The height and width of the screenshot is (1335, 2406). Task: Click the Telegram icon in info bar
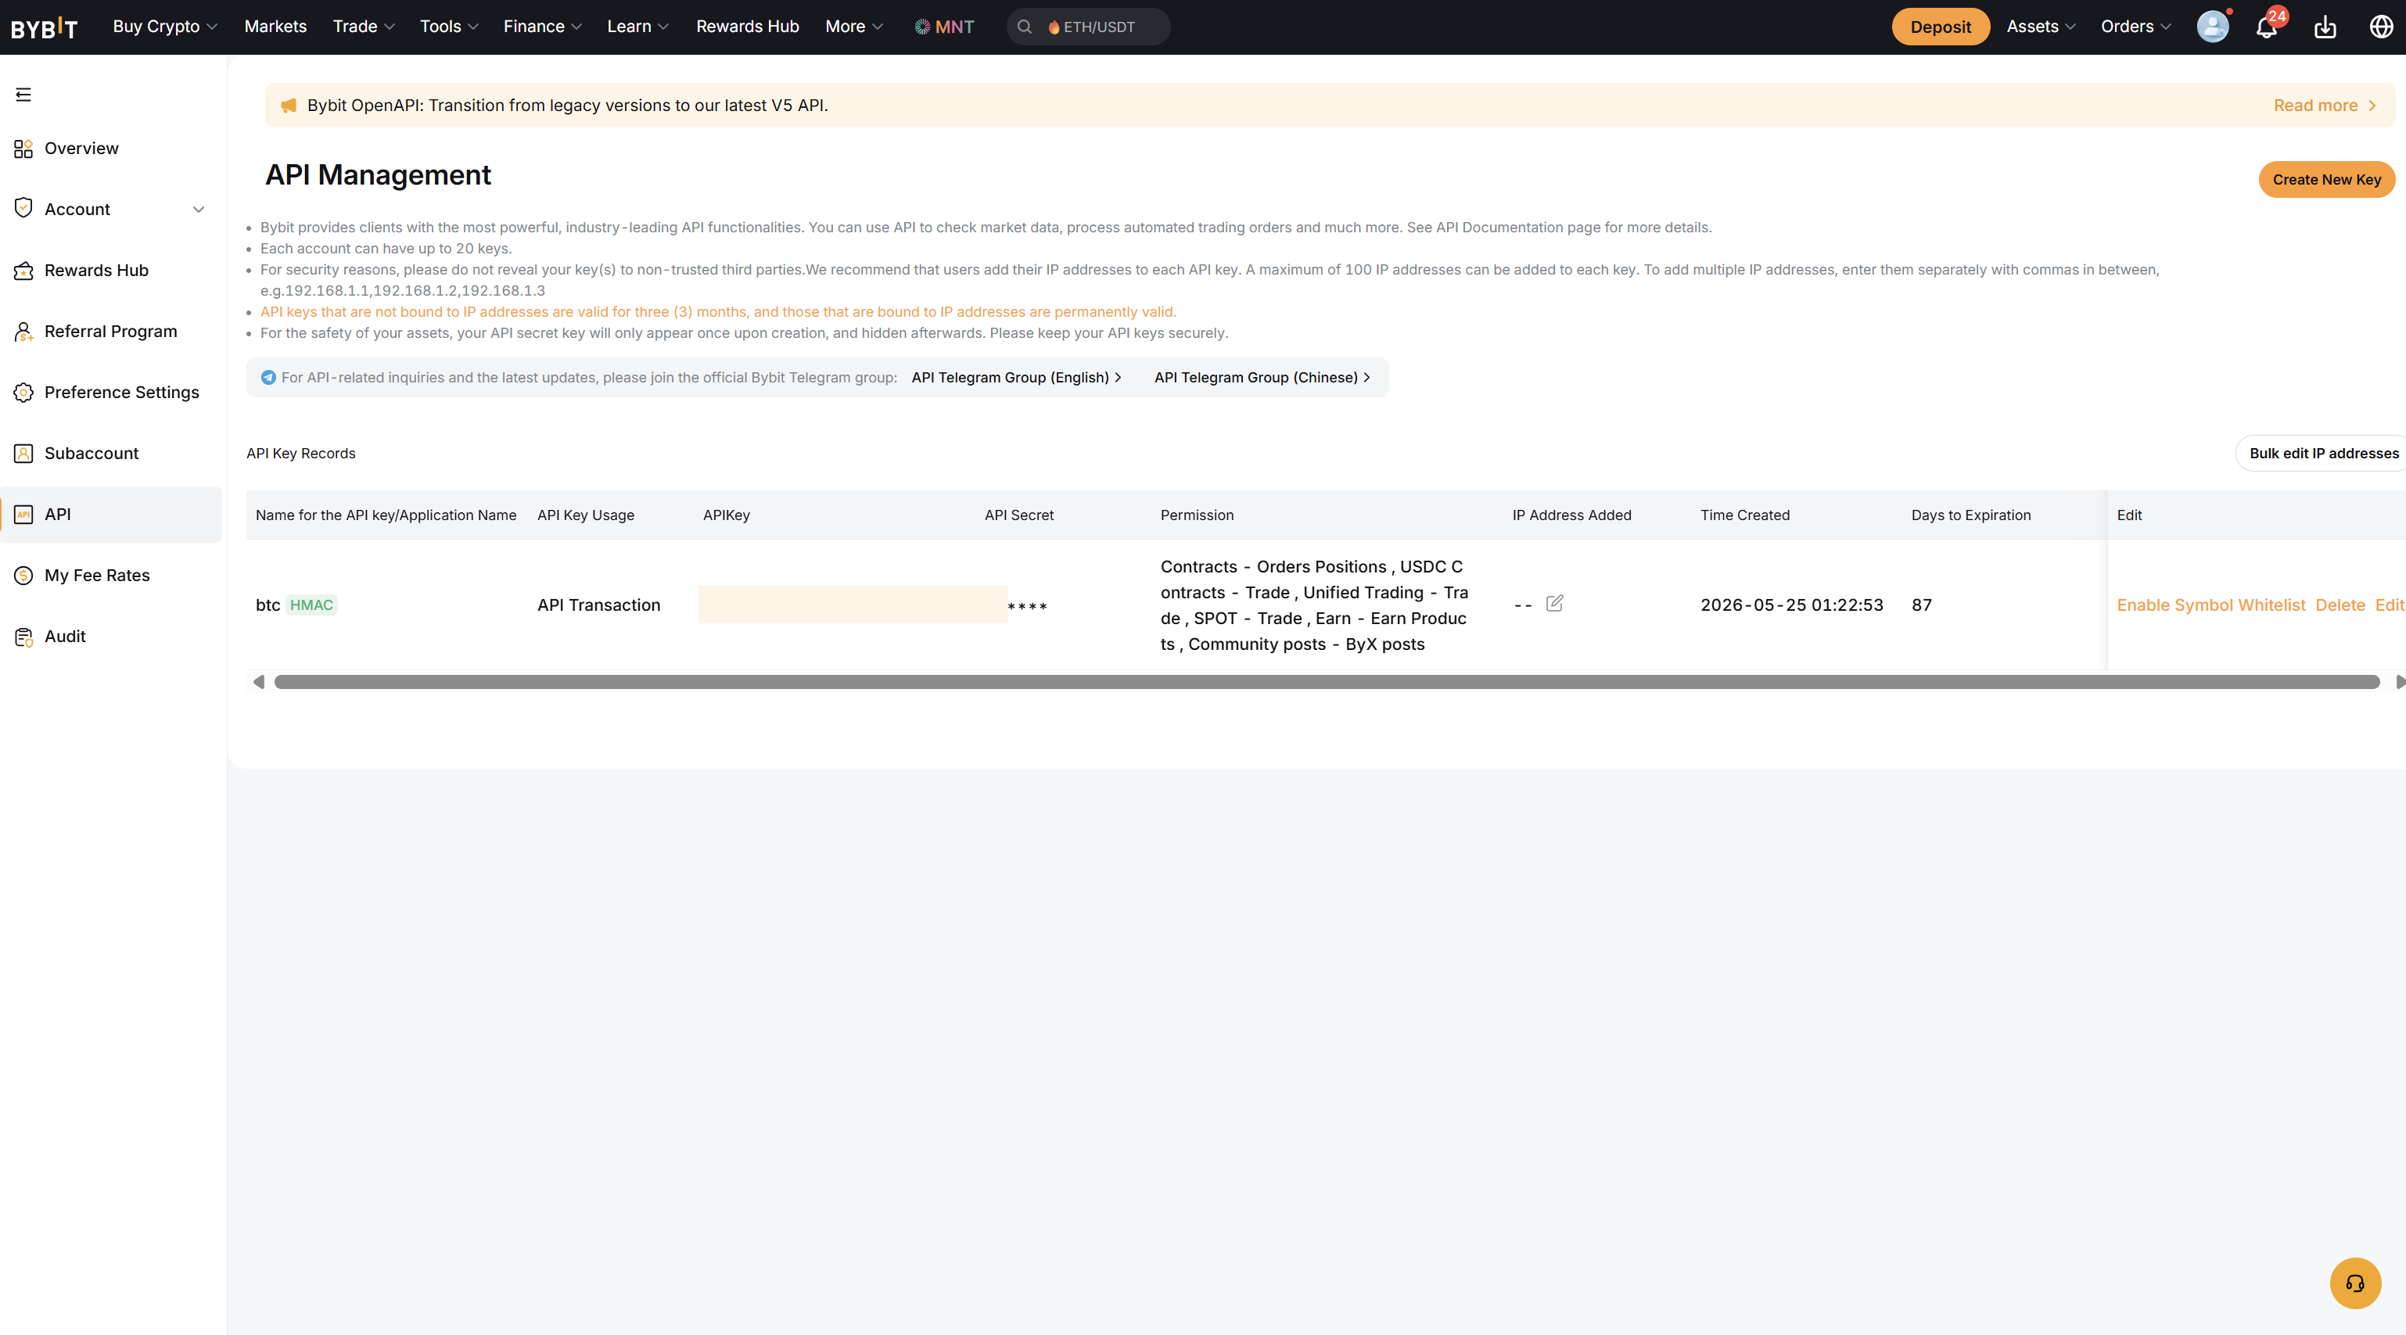coord(268,377)
